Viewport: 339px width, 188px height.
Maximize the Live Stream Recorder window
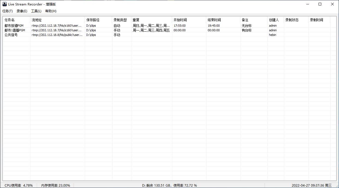click(x=320, y=4)
